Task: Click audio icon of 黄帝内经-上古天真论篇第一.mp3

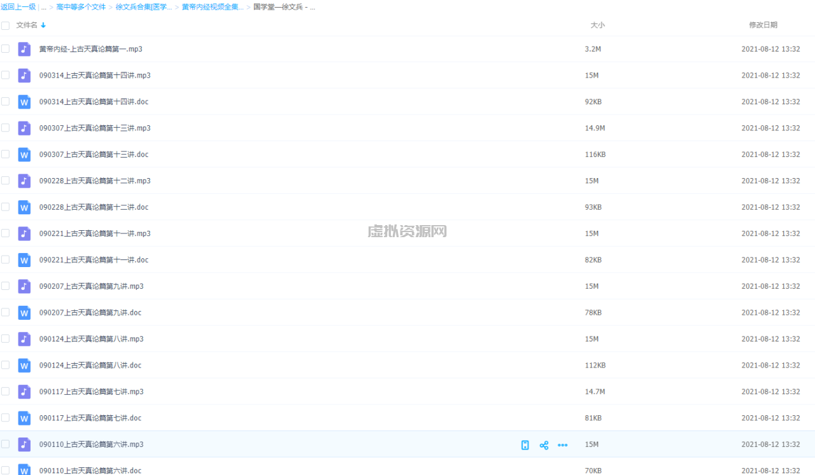Action: 24,49
